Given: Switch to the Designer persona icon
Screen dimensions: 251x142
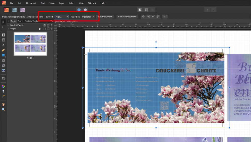Looking at the screenshot, I should tap(14, 10).
